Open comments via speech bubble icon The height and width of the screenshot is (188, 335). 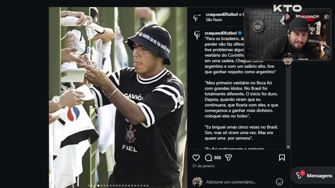(x=208, y=158)
